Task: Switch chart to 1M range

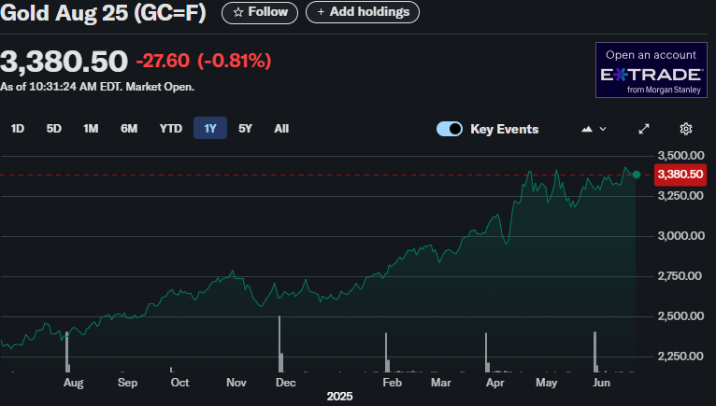Action: click(x=91, y=129)
